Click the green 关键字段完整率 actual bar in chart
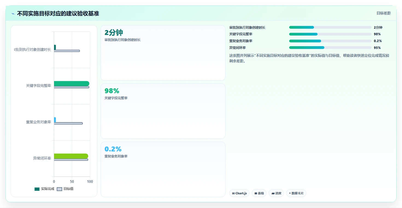Image resolution: width=402 pixels, height=208 pixels. click(72, 84)
